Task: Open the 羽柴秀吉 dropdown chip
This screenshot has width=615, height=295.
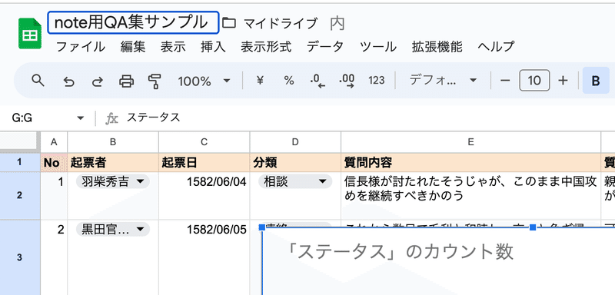Action: click(x=113, y=182)
